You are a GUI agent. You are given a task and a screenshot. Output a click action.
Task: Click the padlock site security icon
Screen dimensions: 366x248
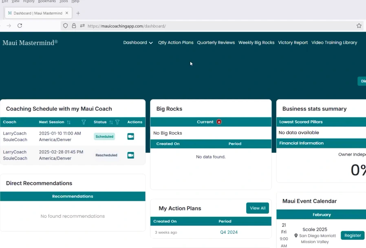coord(74,26)
